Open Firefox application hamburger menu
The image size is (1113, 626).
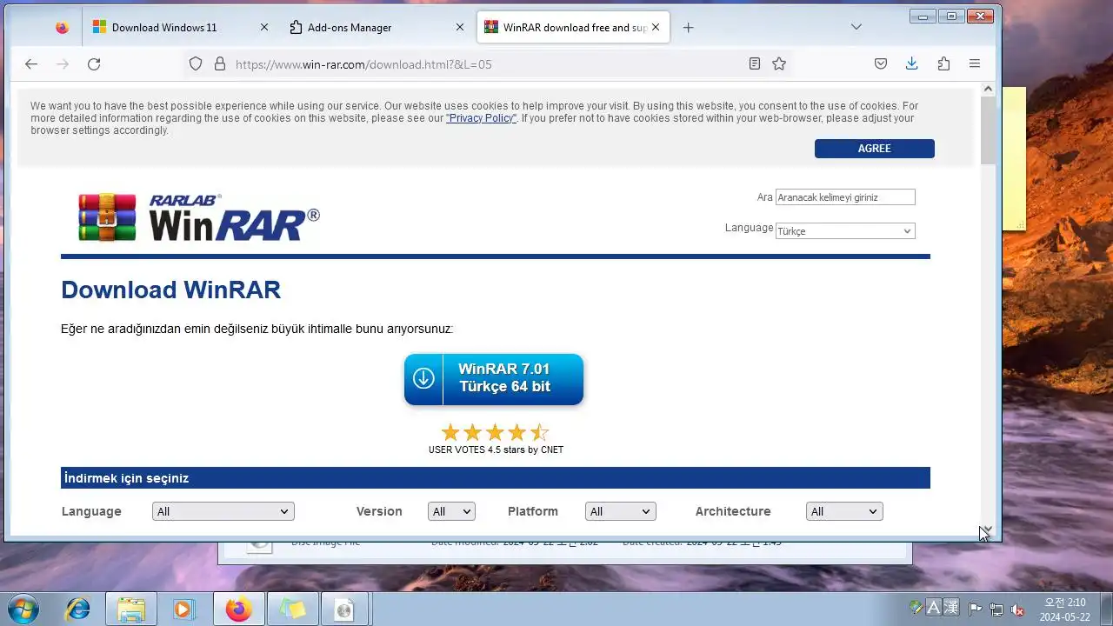click(x=975, y=64)
